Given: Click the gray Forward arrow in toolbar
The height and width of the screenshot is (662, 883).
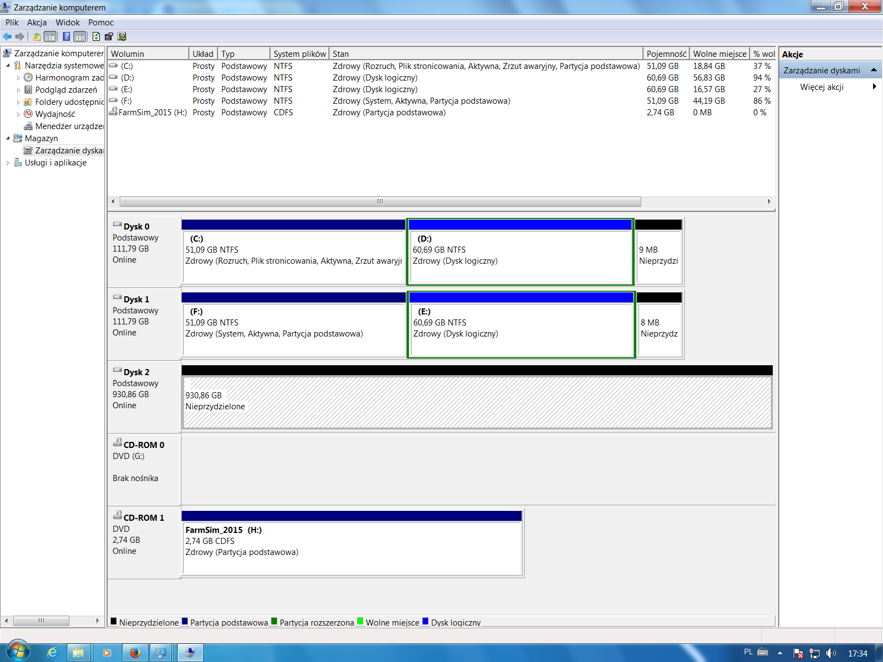Looking at the screenshot, I should pyautogui.click(x=20, y=36).
